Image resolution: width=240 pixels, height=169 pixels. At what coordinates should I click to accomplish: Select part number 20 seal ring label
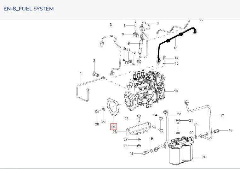click(x=191, y=133)
